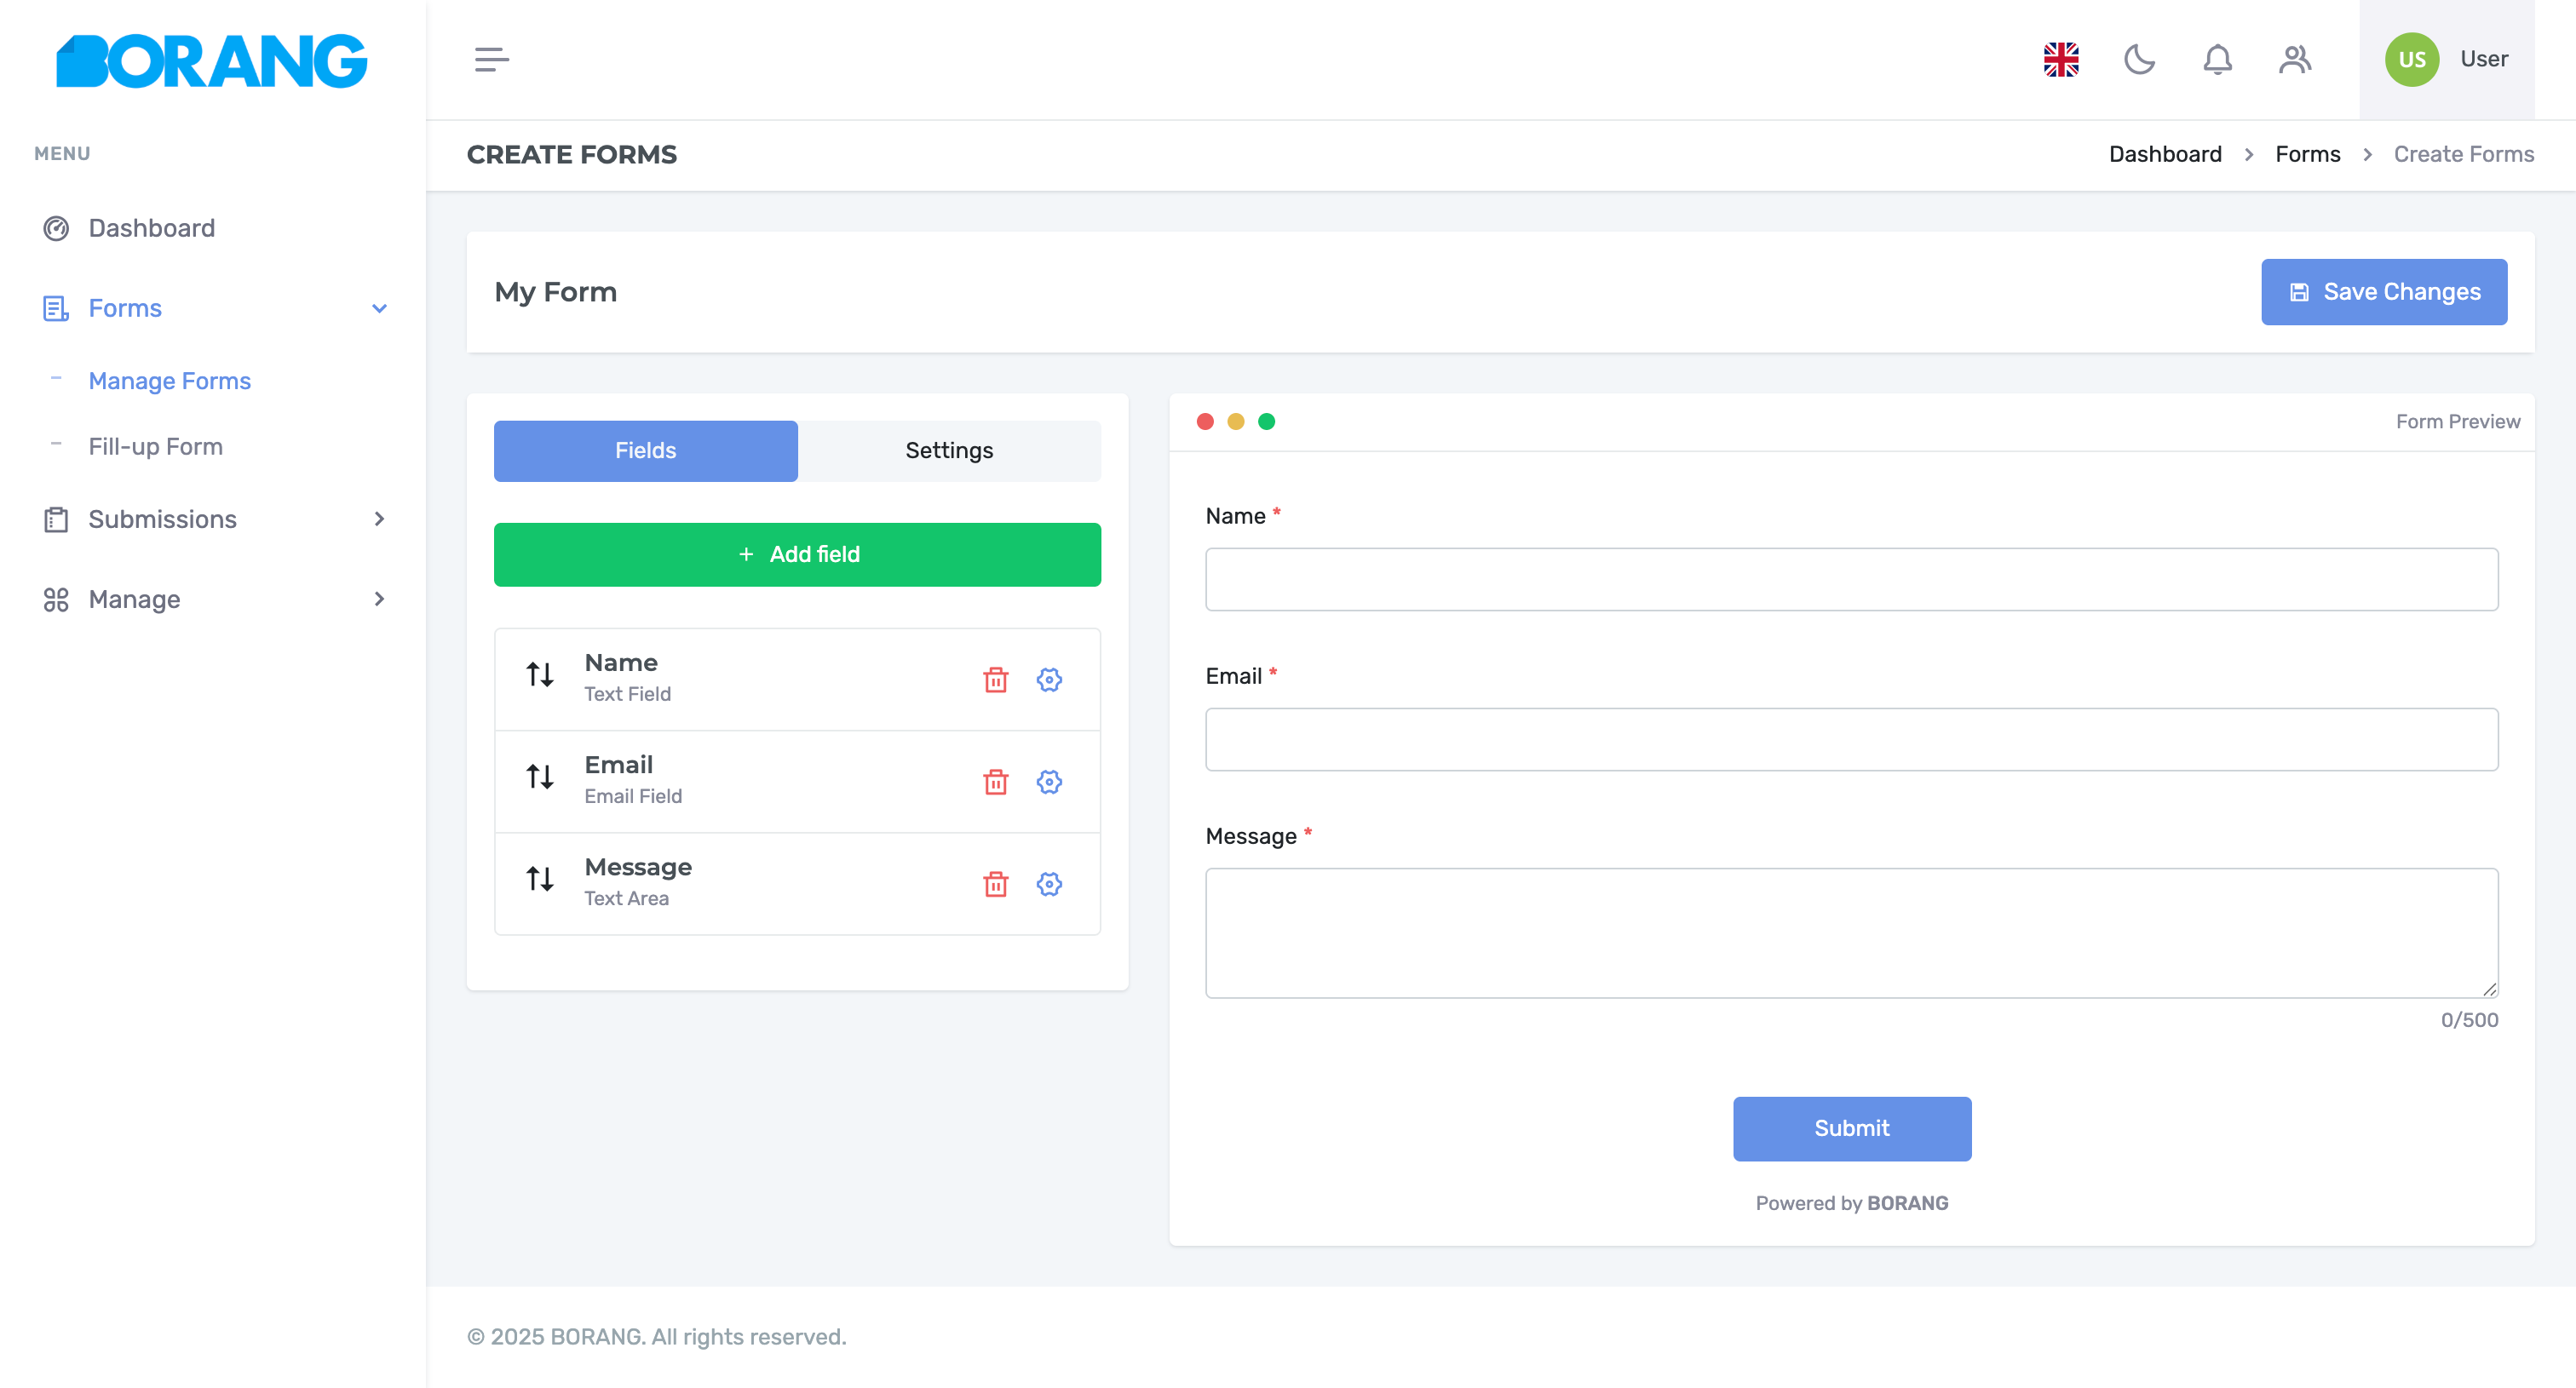Click the BORANG logo
Image resolution: width=2576 pixels, height=1388 pixels.
click(211, 60)
